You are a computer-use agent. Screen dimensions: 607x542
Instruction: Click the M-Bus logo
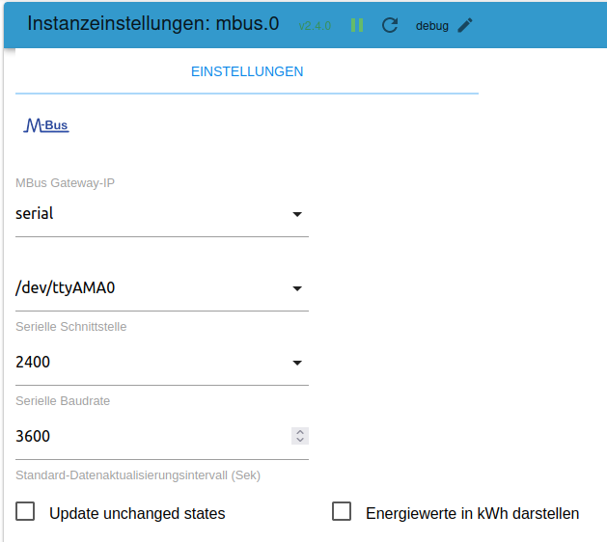click(46, 125)
